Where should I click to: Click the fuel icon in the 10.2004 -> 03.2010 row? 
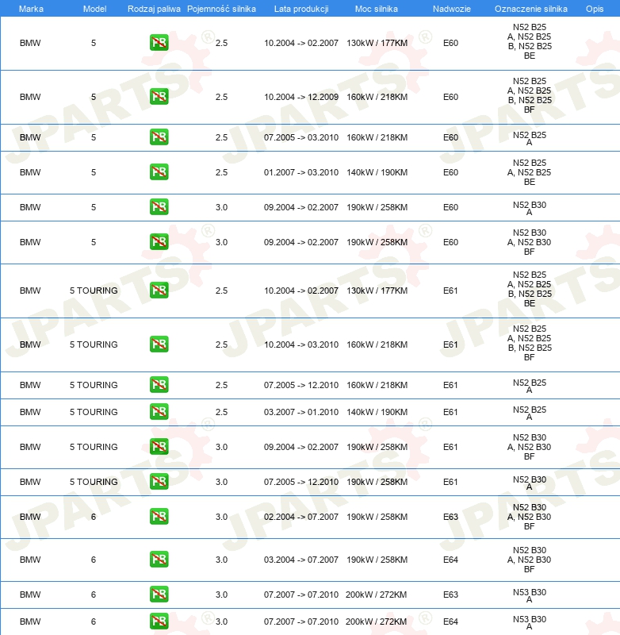pos(159,344)
